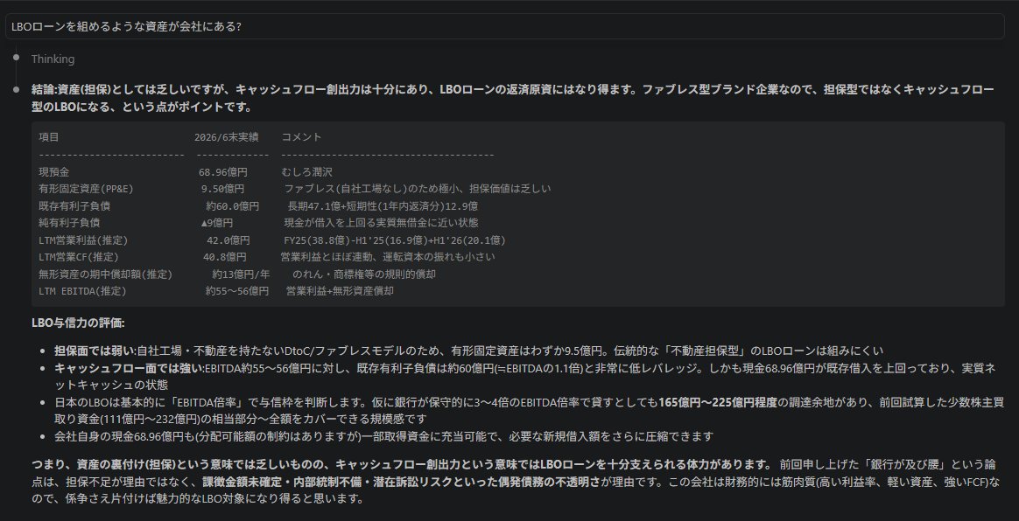Select the 結論 summary paragraph text
This screenshot has width=1019, height=521.
coord(513,98)
